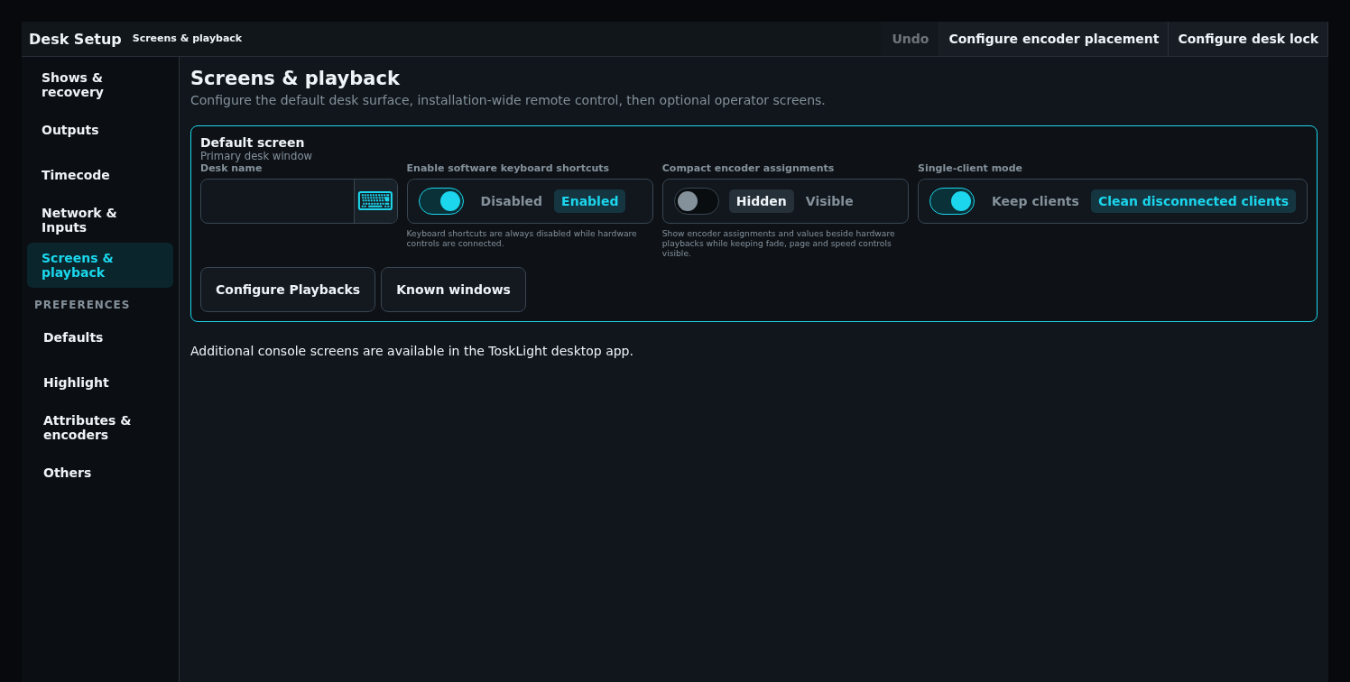The height and width of the screenshot is (682, 1350).
Task: Select Enabled for keyboard shortcuts
Action: click(590, 201)
